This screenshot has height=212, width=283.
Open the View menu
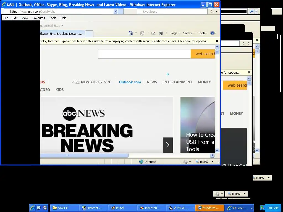pos(25,18)
